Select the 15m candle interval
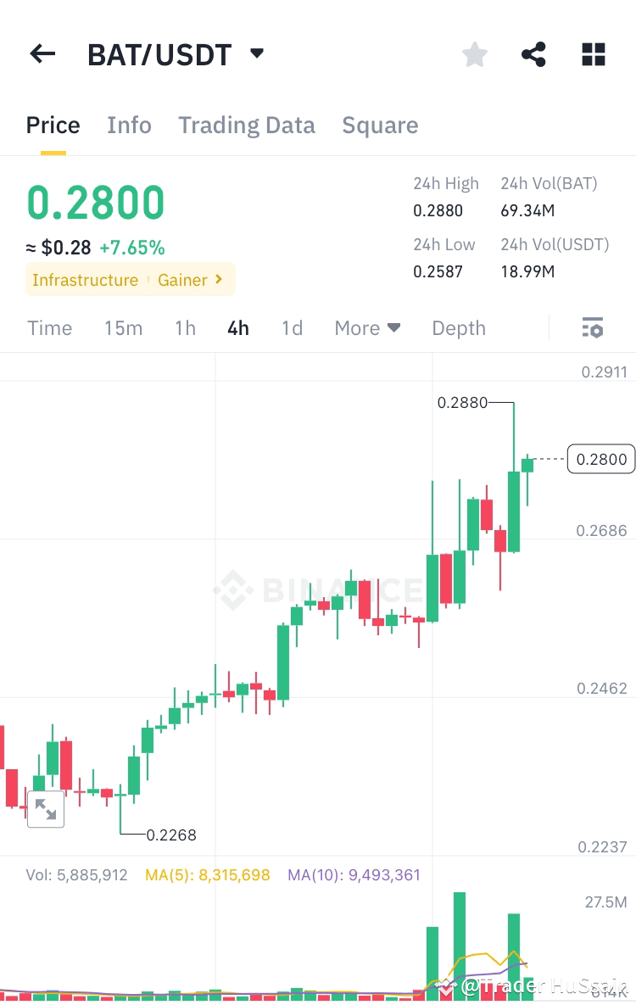Viewport: 636px width, 1005px height. point(123,327)
